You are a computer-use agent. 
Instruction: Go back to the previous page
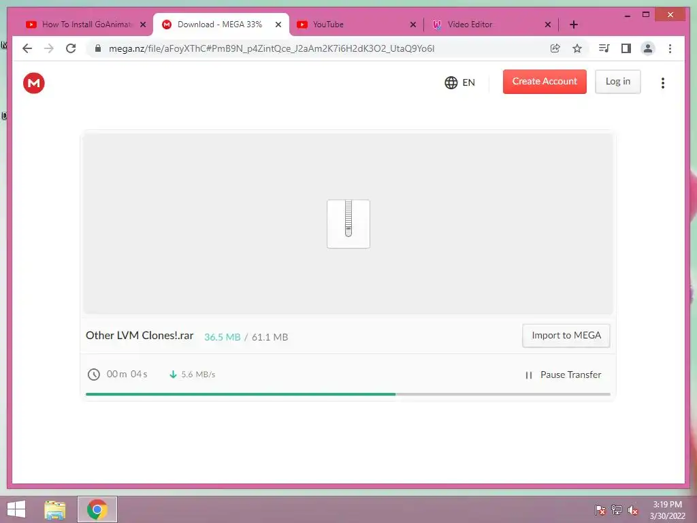point(27,48)
